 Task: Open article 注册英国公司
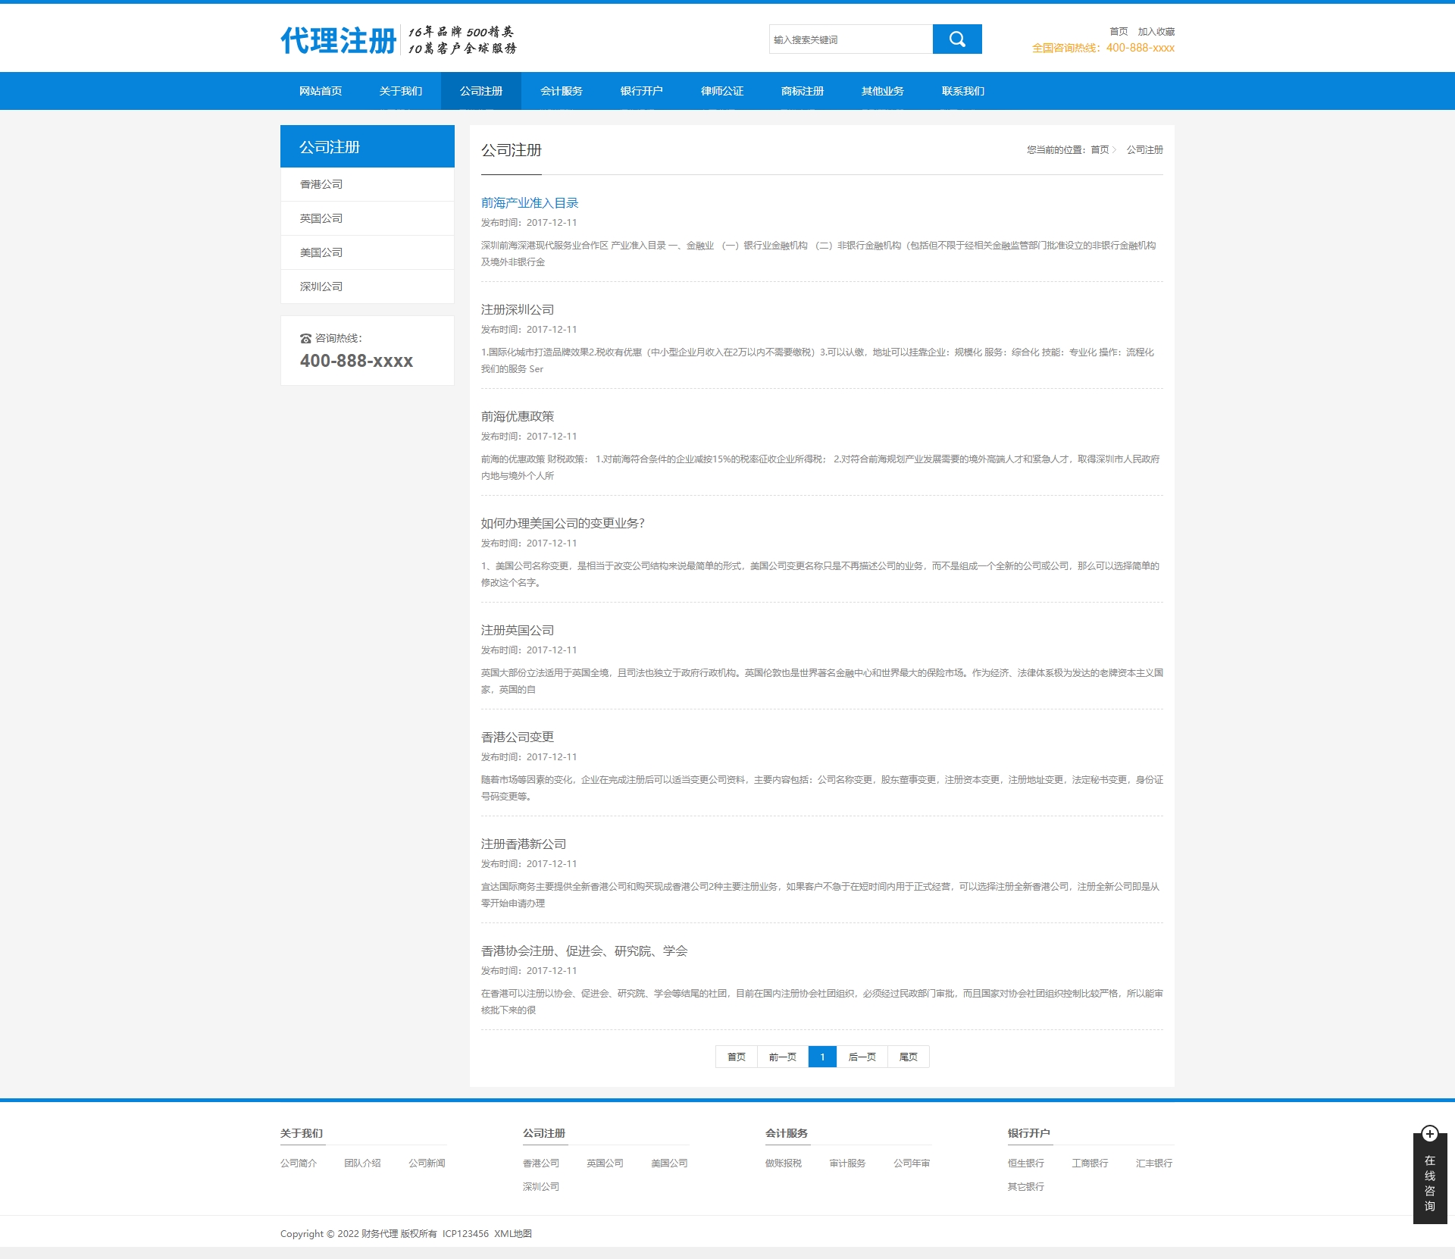coord(518,631)
